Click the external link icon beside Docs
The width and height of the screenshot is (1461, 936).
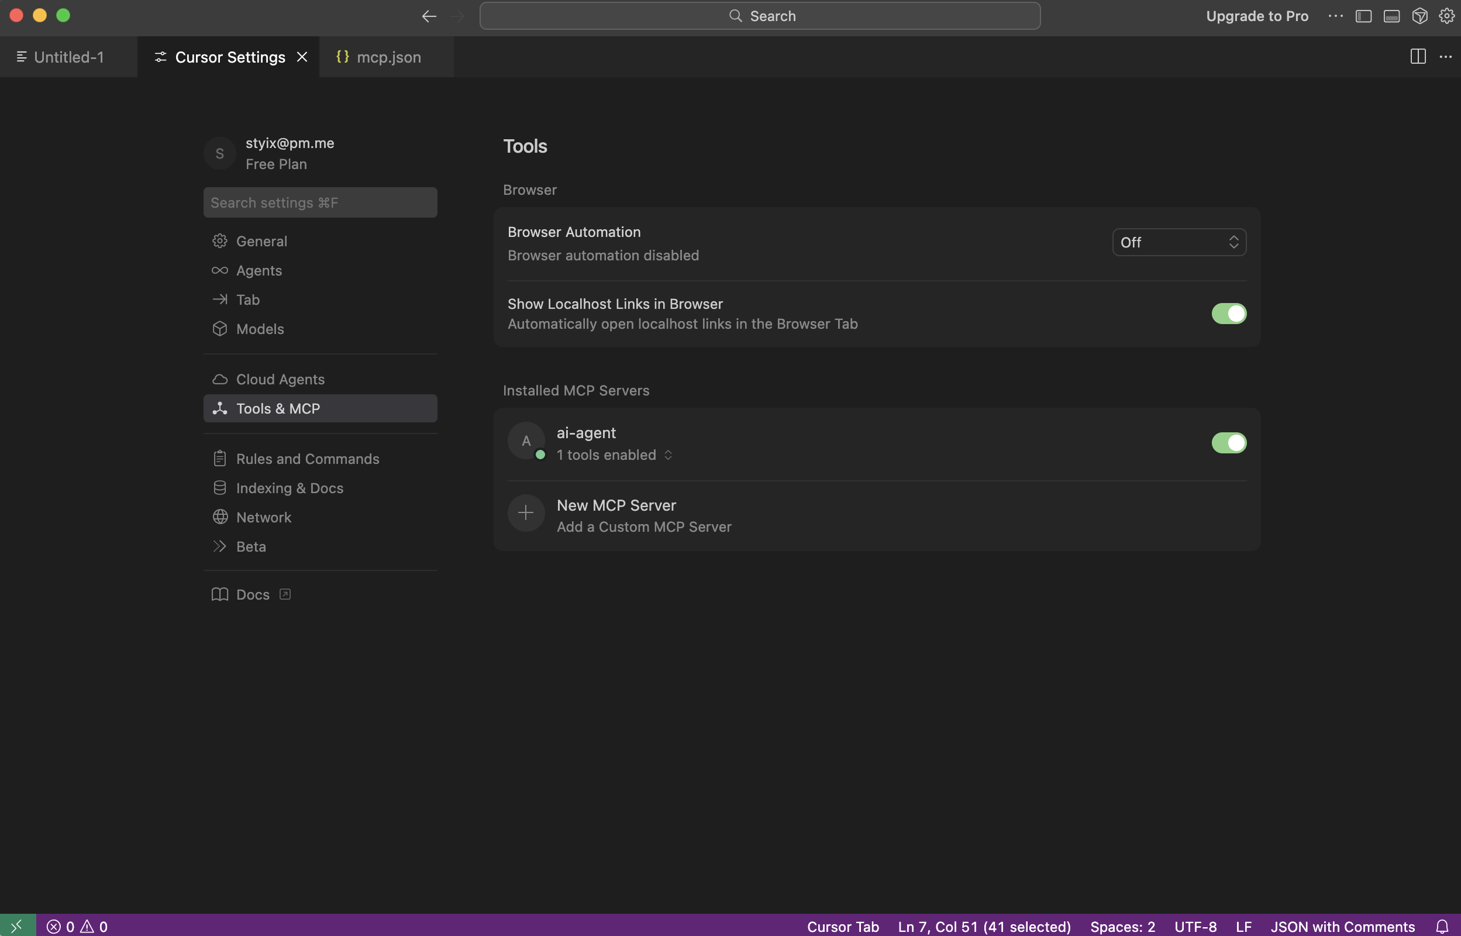click(x=285, y=594)
